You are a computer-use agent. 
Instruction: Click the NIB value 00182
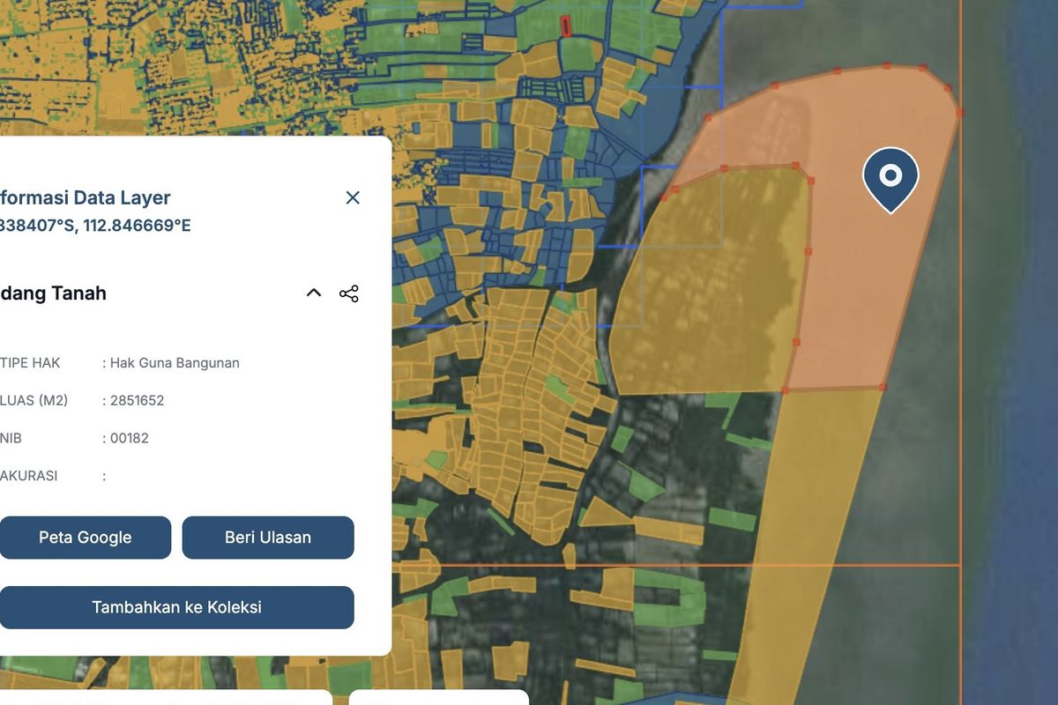coord(129,438)
